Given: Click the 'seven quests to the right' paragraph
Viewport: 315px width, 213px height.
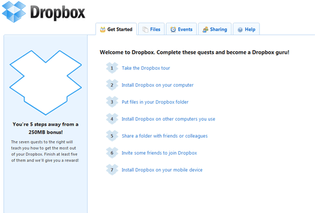Looking at the screenshot, I should click(x=45, y=151).
